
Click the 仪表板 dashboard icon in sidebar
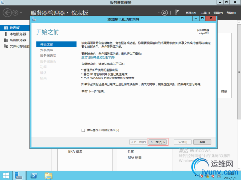click(6, 28)
